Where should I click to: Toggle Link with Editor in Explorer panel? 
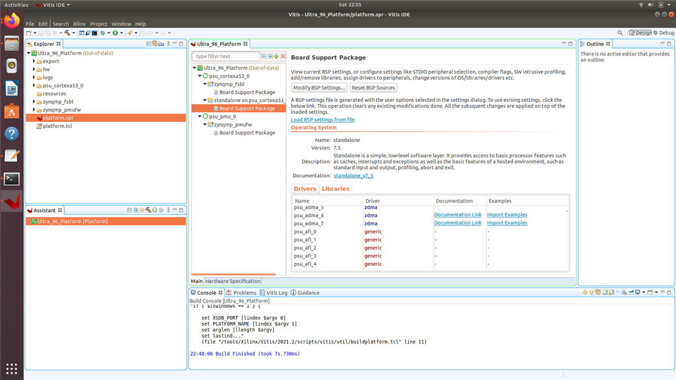tap(155, 44)
